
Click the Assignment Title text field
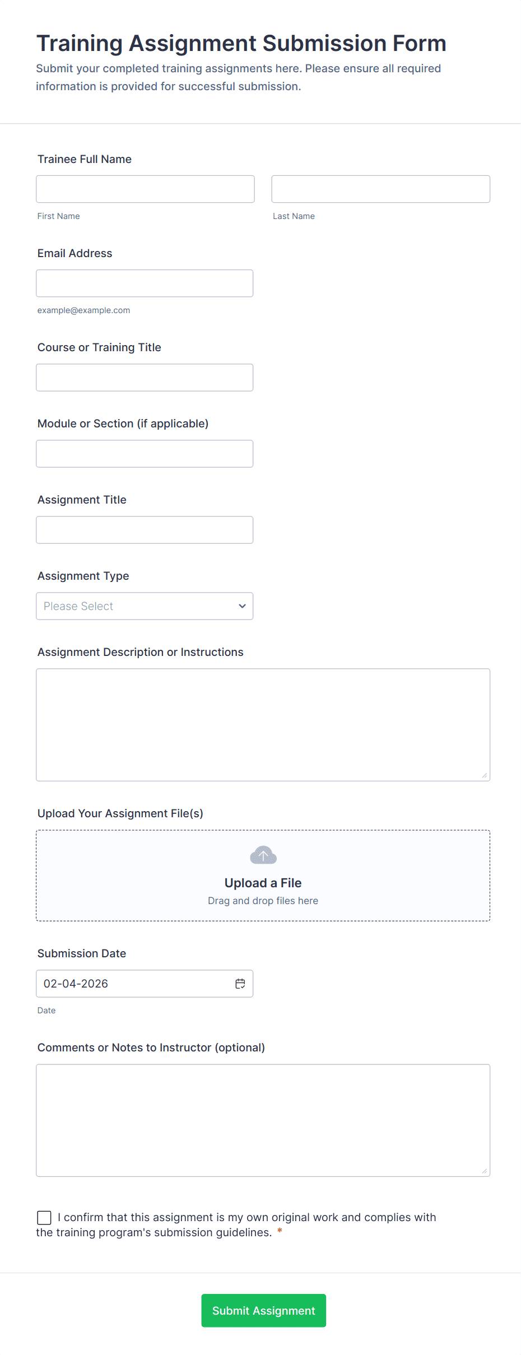(145, 530)
